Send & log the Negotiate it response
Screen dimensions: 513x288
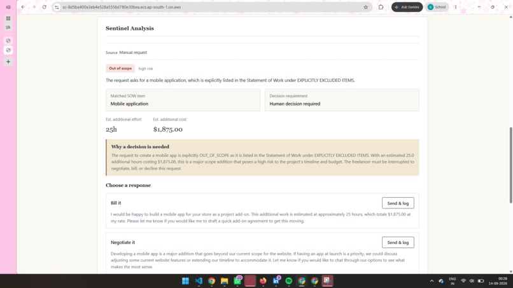(398, 242)
